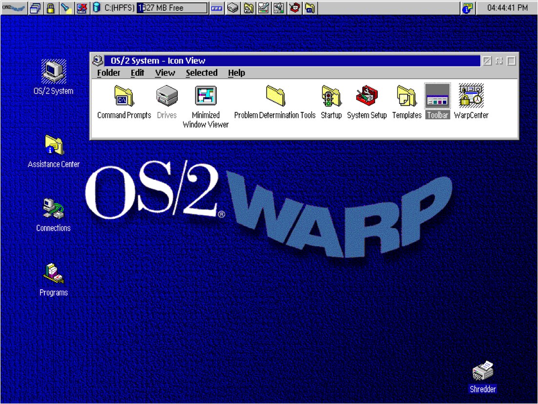This screenshot has width=538, height=404.
Task: Select the OS/2 System desktop icon
Action: click(x=54, y=77)
